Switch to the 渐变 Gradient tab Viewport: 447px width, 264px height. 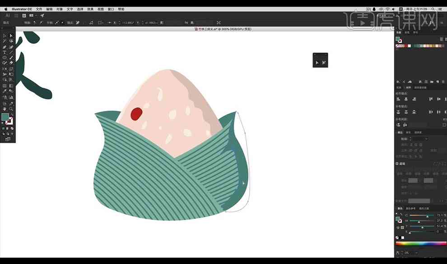coord(408,132)
